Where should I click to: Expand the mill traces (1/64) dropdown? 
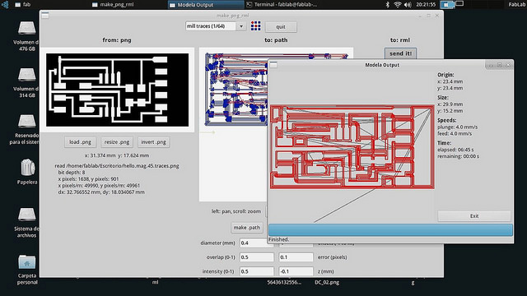pyautogui.click(x=241, y=26)
